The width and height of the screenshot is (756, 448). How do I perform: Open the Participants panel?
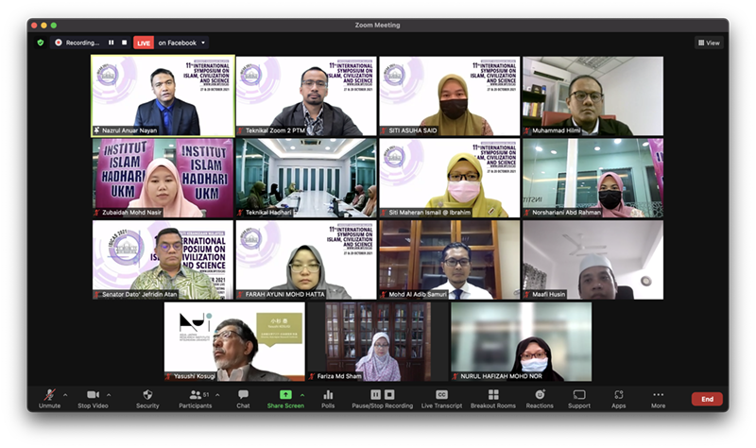coord(195,394)
